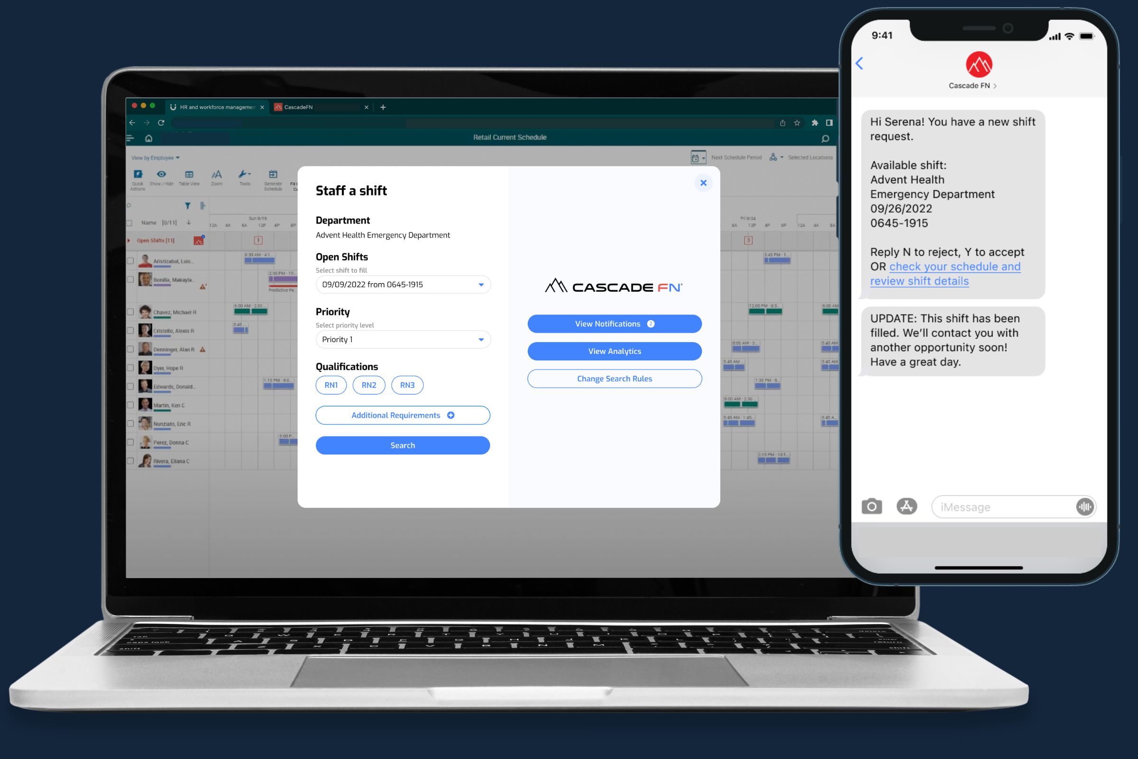This screenshot has height=759, width=1138.
Task: Click the View Notifications icon button
Action: click(652, 324)
